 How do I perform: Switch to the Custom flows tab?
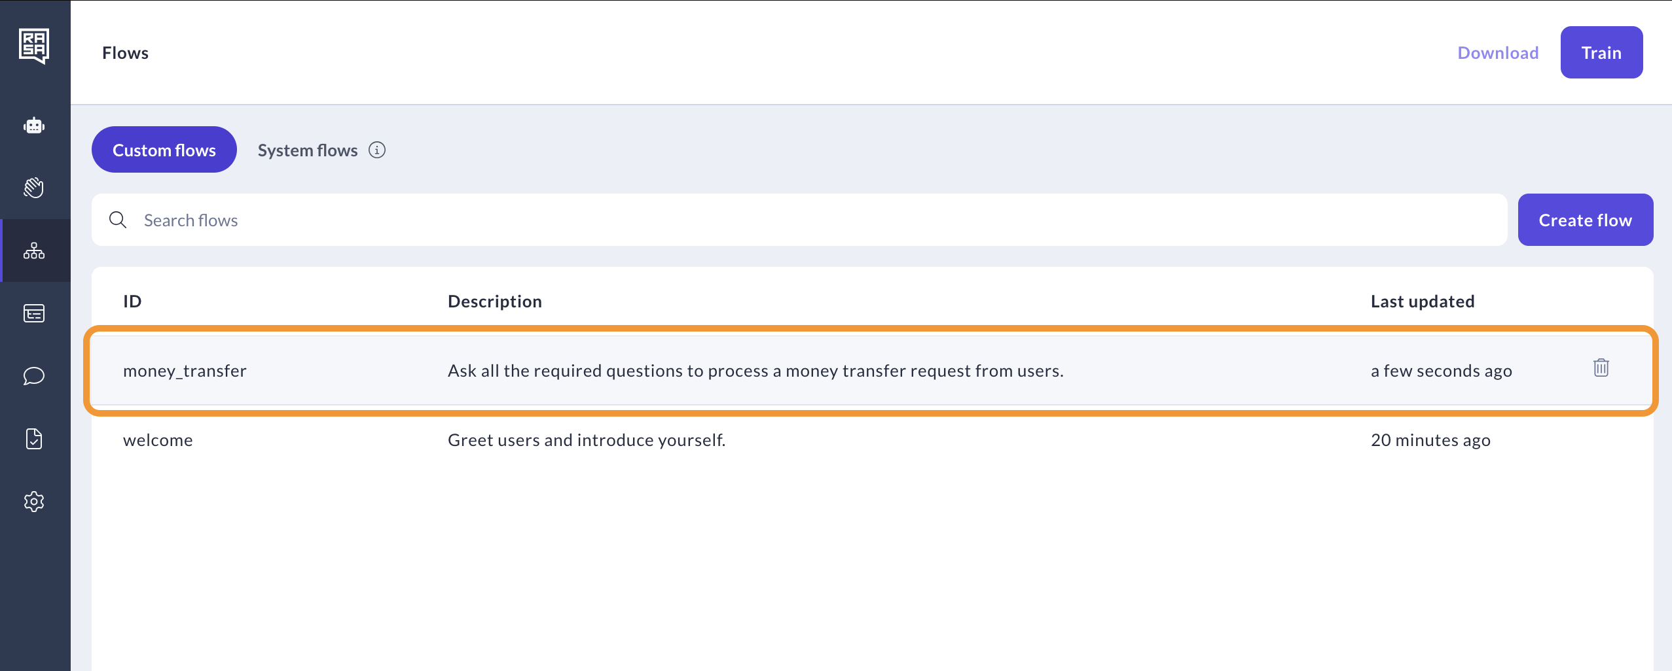pyautogui.click(x=164, y=150)
